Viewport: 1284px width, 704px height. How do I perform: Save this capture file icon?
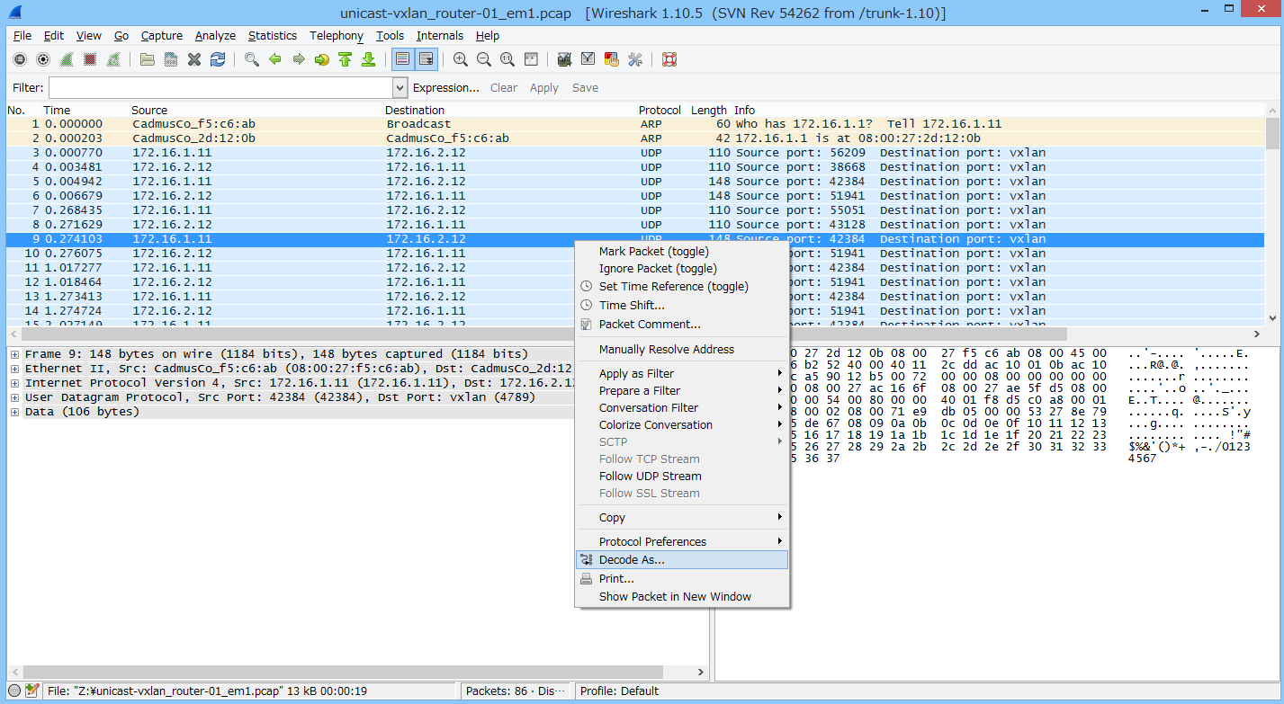(171, 59)
